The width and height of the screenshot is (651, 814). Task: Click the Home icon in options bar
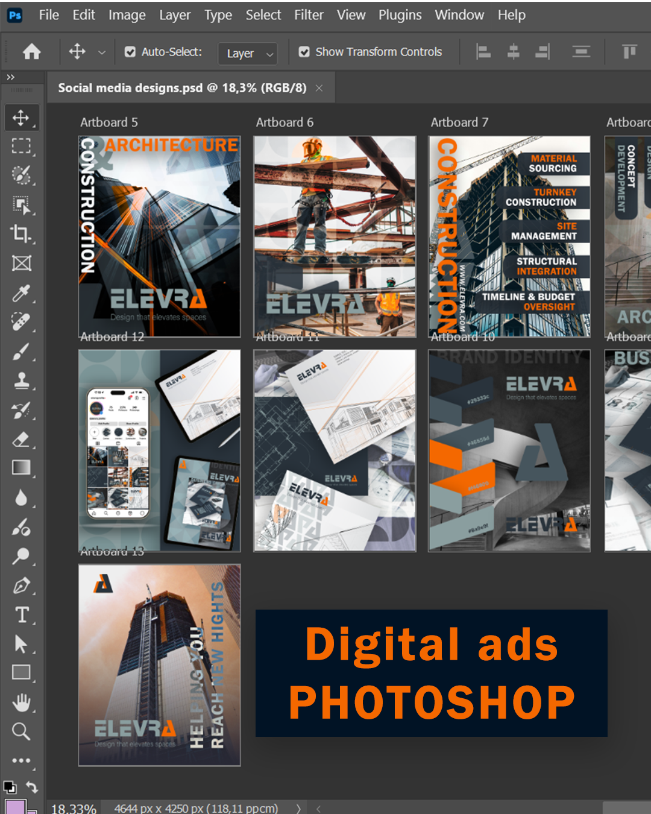pyautogui.click(x=32, y=52)
